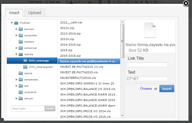
Task: Switch to the Upload tab
Action: tap(35, 13)
